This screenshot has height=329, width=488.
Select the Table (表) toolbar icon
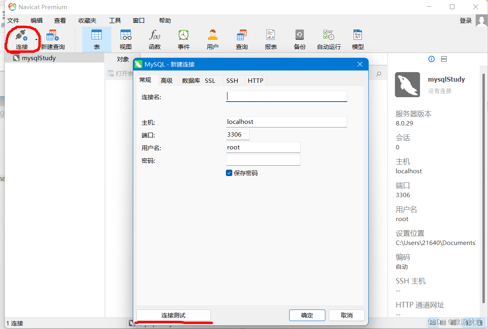pos(97,35)
